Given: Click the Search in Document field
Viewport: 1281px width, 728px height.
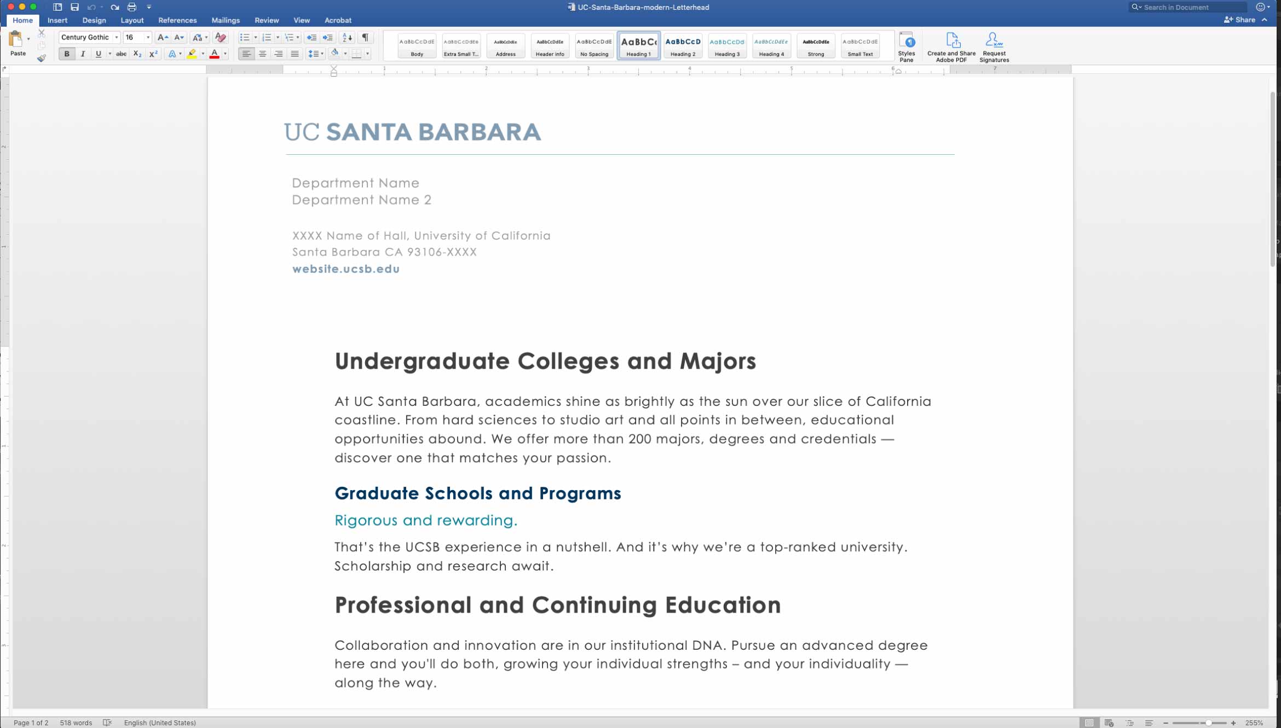Looking at the screenshot, I should tap(1188, 7).
